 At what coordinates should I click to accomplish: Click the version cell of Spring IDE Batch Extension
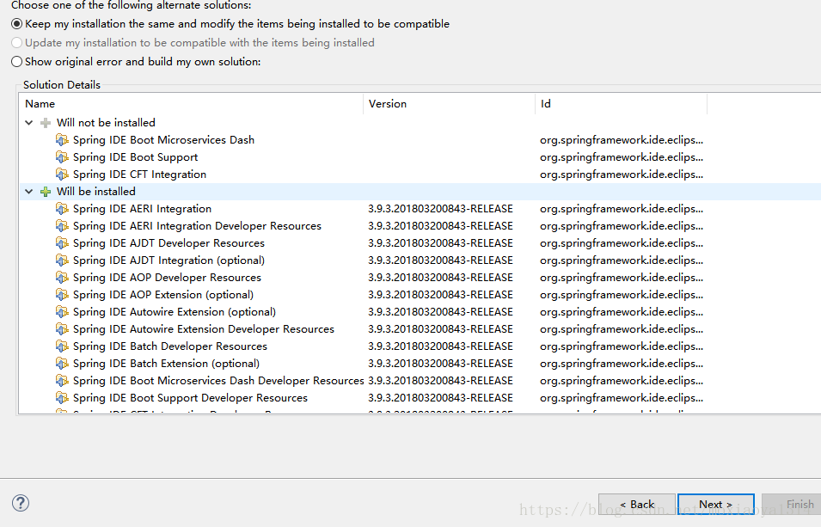(440, 364)
